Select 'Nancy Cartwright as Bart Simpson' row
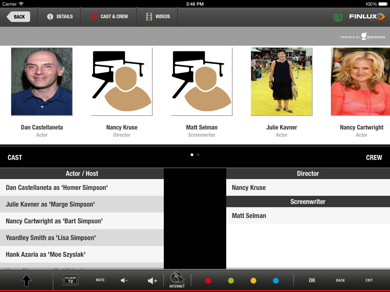This screenshot has height=292, width=390. pos(82,221)
